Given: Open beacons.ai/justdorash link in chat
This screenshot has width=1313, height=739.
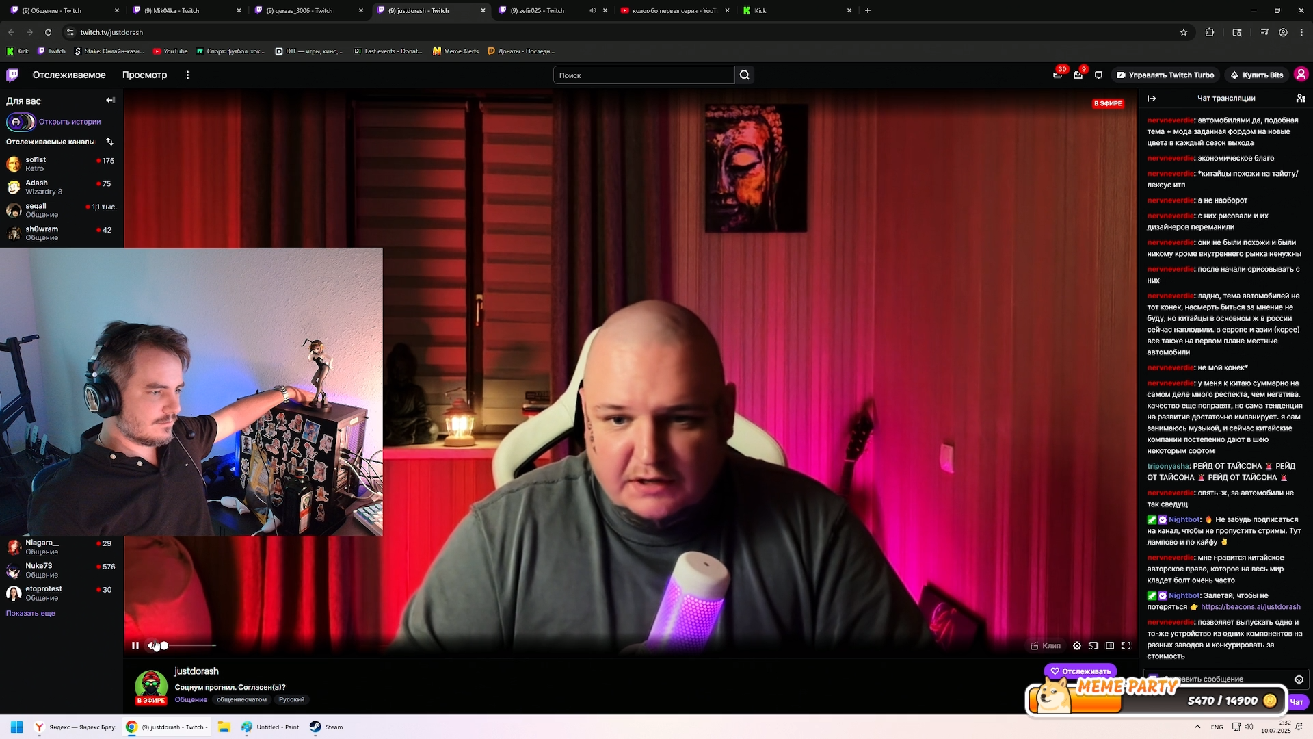Looking at the screenshot, I should pos(1250,607).
